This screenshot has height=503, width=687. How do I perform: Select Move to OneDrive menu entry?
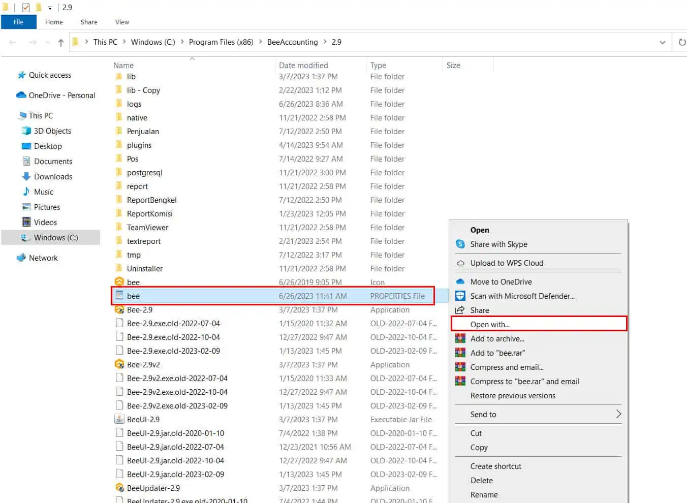[x=501, y=281]
